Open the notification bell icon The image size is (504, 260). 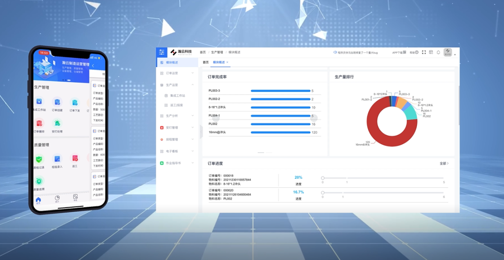point(438,52)
